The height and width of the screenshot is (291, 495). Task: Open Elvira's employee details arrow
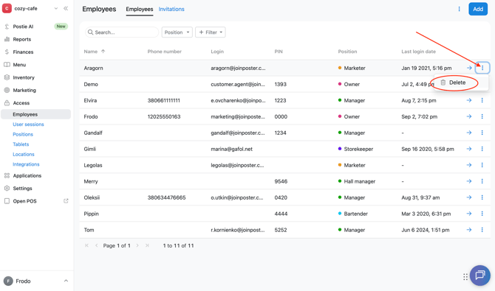pyautogui.click(x=469, y=100)
